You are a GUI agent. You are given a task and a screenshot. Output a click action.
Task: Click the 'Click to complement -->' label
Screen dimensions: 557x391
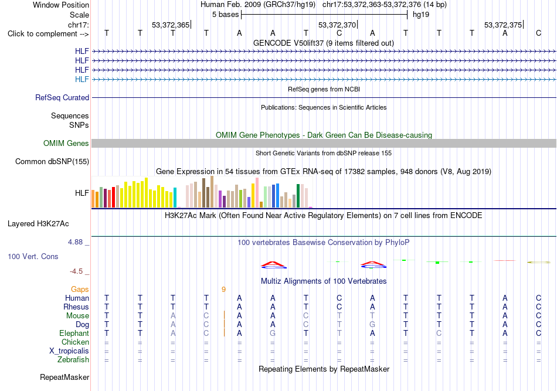point(48,34)
